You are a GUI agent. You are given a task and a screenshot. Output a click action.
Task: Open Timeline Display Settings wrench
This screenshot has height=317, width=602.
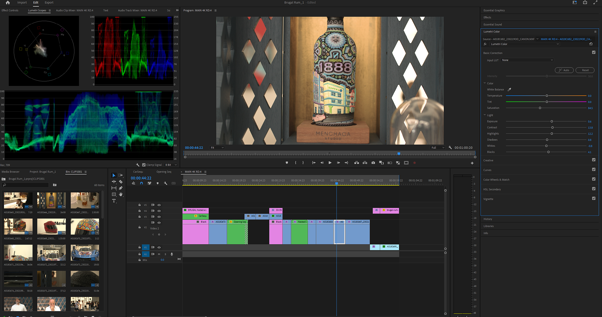pos(166,183)
